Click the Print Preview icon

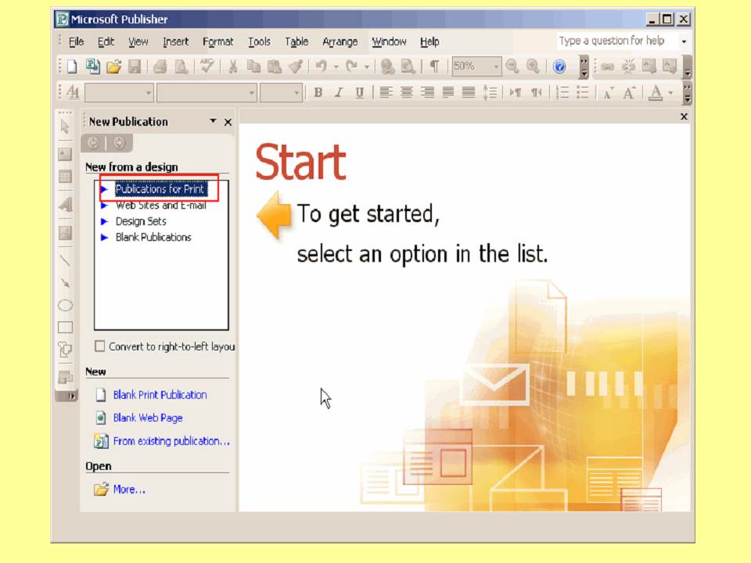click(x=181, y=66)
